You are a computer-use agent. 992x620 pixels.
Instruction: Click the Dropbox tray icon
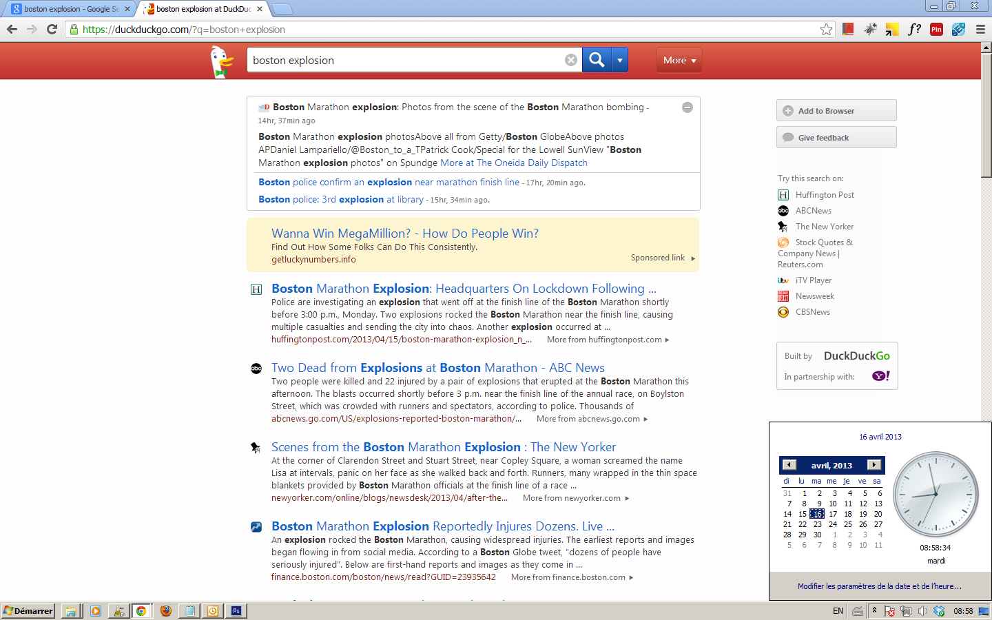pos(939,611)
